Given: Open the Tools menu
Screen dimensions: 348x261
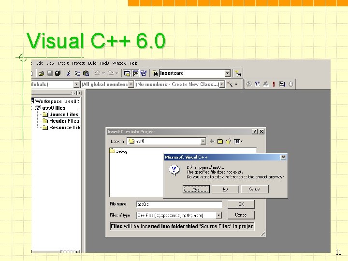Looking at the screenshot, I should coord(104,63).
